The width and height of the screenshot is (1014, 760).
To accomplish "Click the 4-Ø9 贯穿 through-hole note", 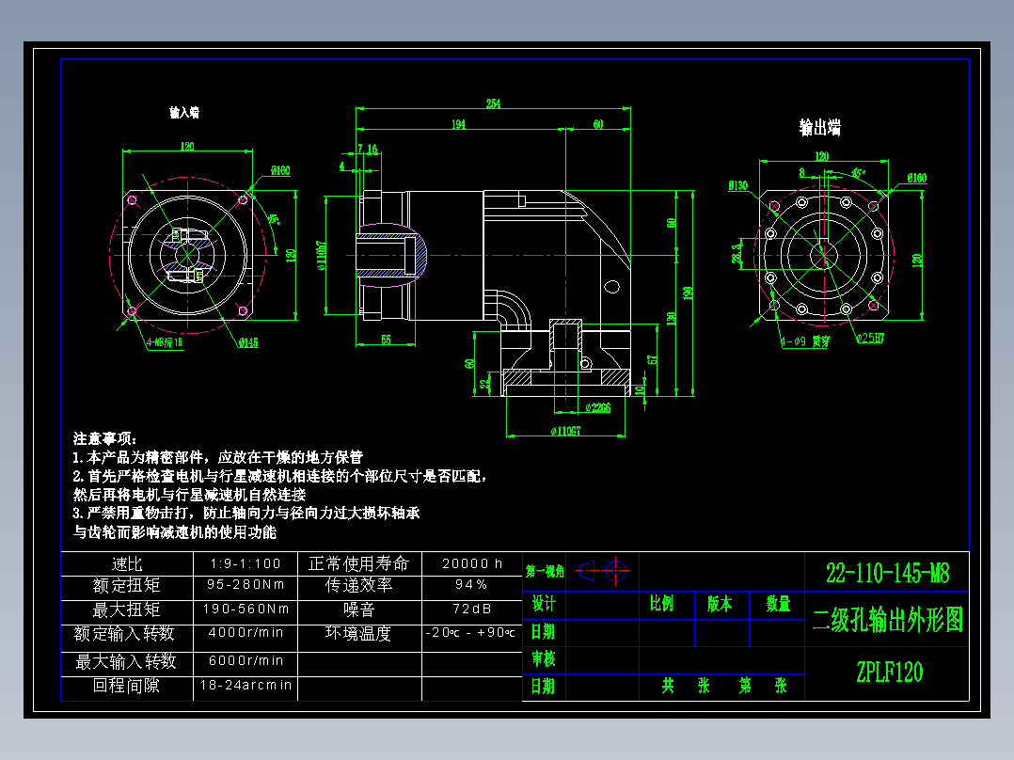I will click(806, 340).
